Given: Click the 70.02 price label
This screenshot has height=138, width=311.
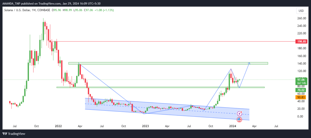Looking at the screenshot, I should point(301,90).
